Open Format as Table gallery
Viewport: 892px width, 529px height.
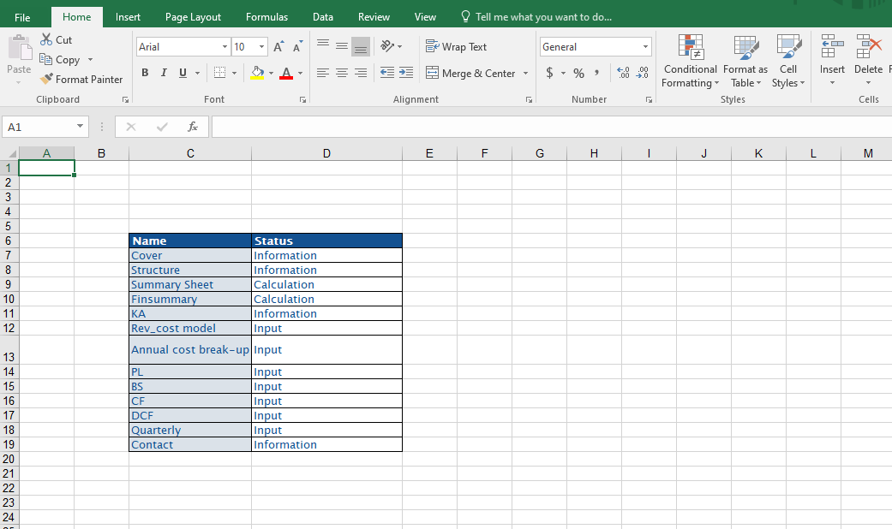[x=745, y=61]
